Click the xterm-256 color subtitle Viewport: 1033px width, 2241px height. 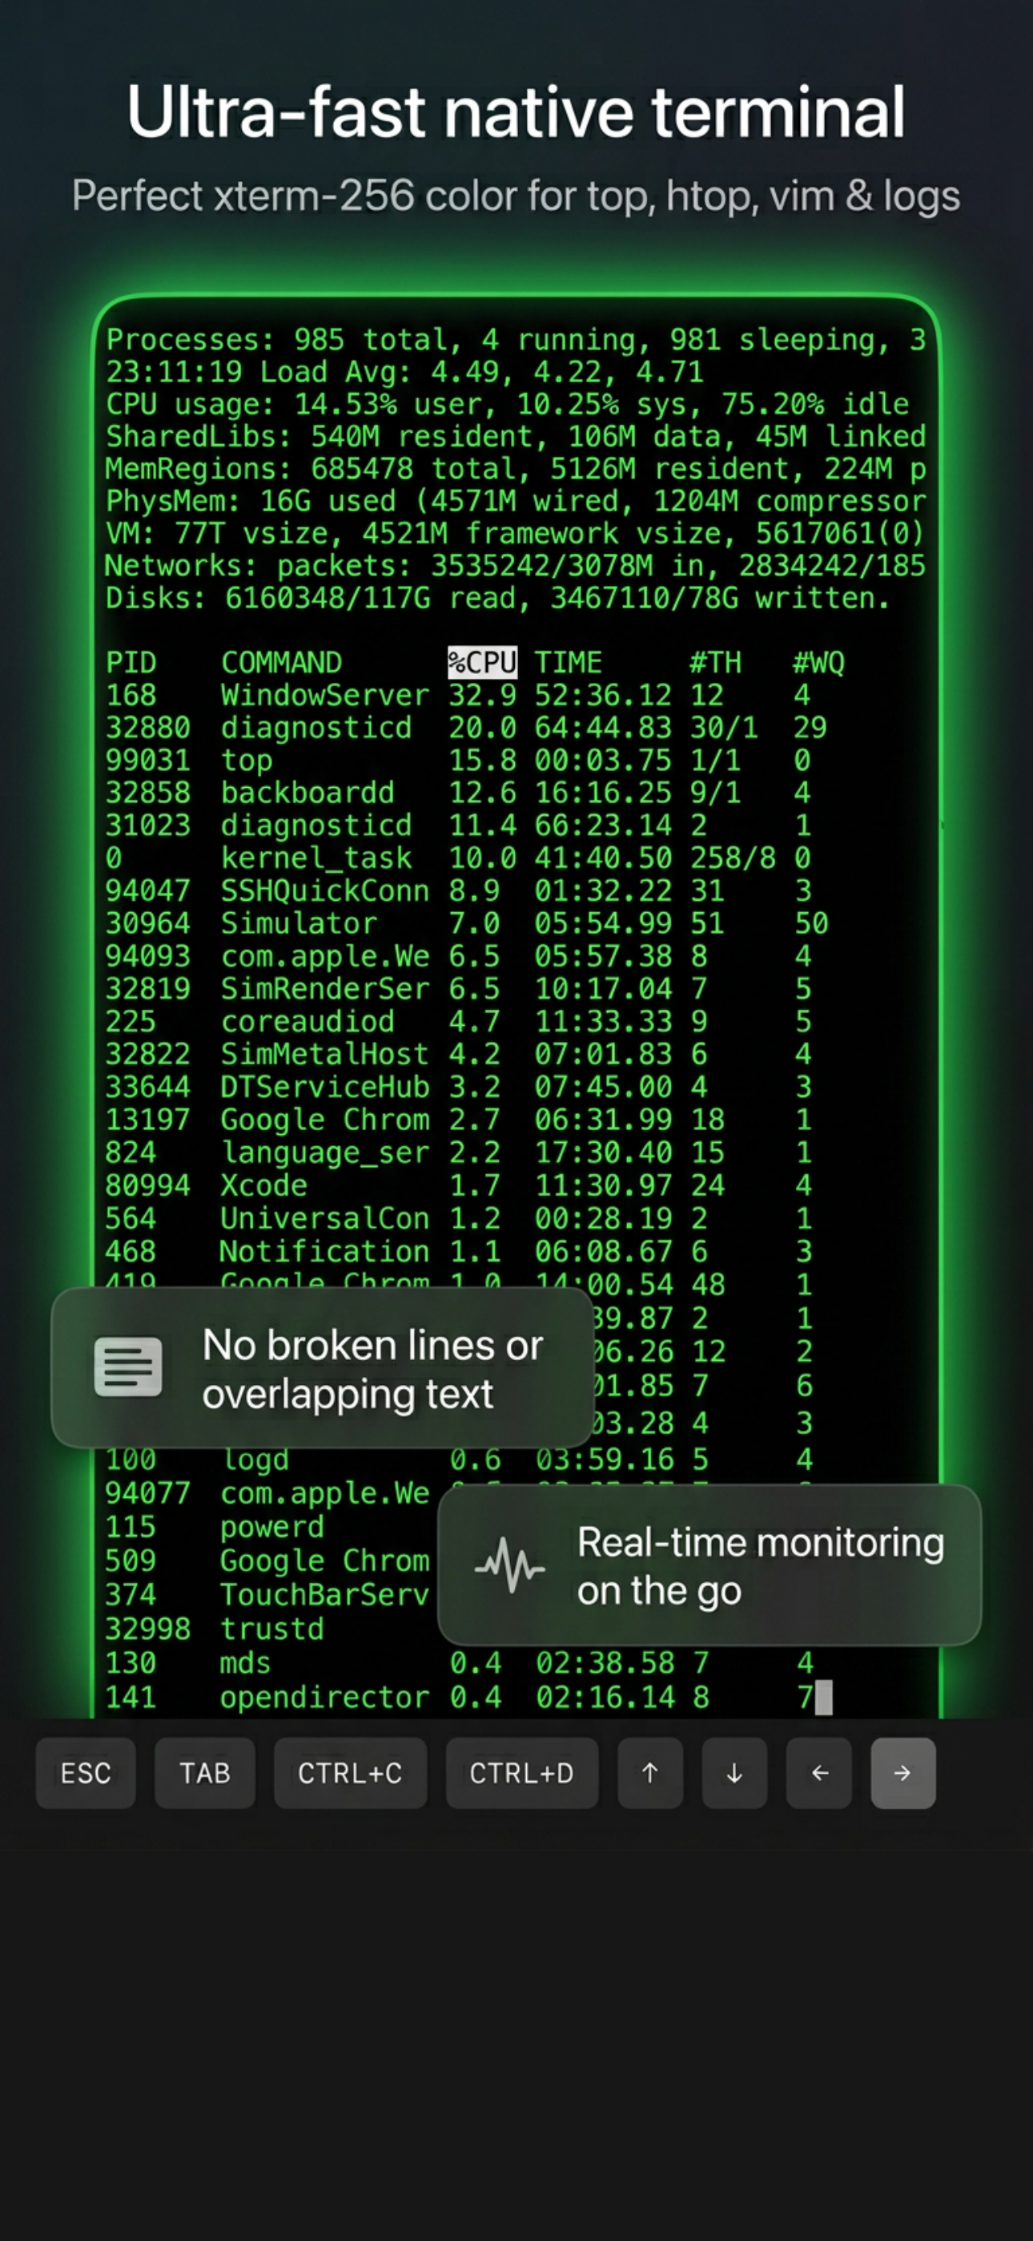[x=516, y=196]
